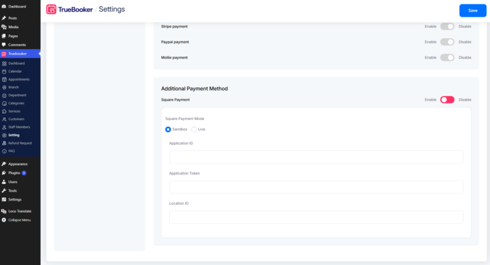
Task: Open the Comments bubble icon
Action: [4, 45]
